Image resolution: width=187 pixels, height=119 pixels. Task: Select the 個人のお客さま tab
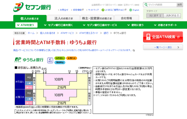[30, 18]
